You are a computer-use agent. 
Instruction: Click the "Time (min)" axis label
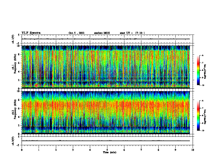click(x=110, y=152)
